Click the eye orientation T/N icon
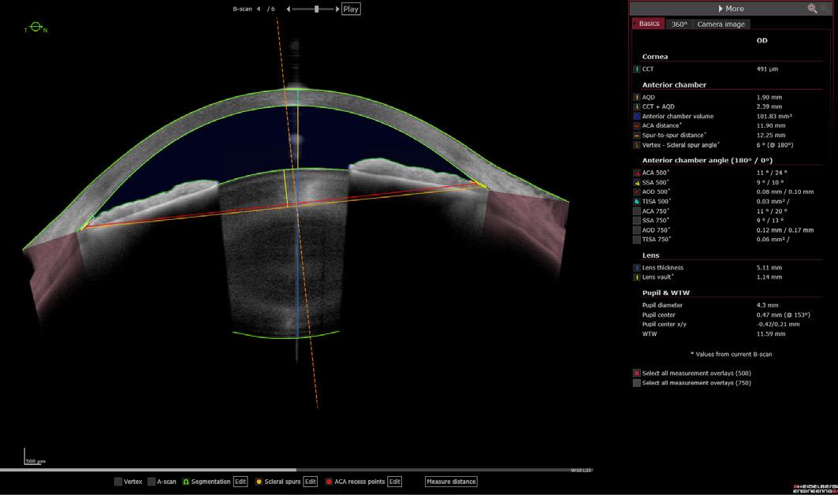Screen dimensions: 838x495 (35, 28)
